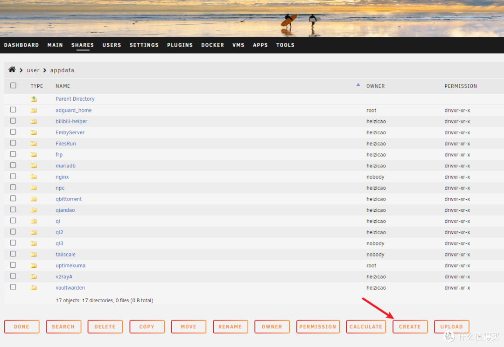Click the 'user' breadcrumb link
The height and width of the screenshot is (347, 504).
point(33,70)
